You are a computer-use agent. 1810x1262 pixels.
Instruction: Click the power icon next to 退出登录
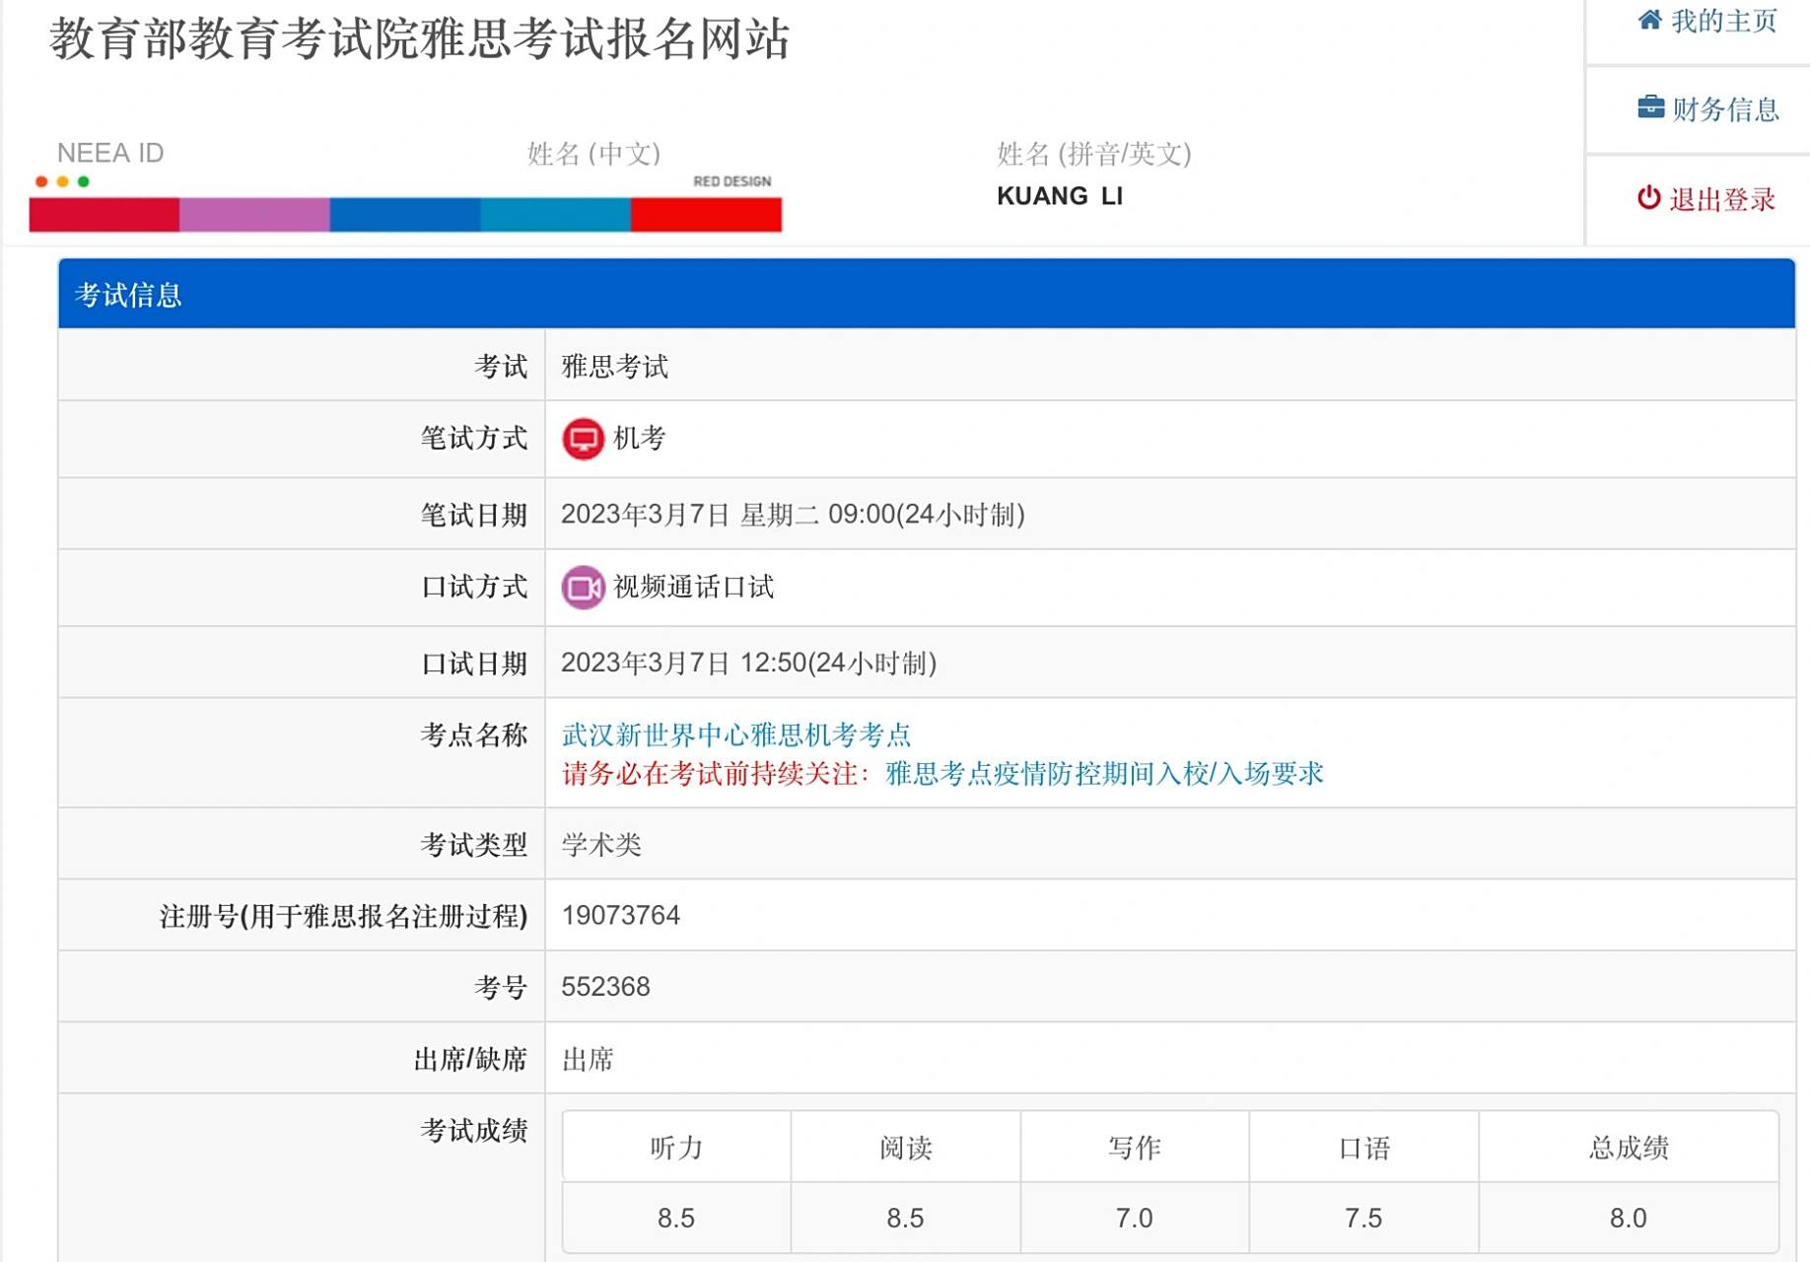1649,196
